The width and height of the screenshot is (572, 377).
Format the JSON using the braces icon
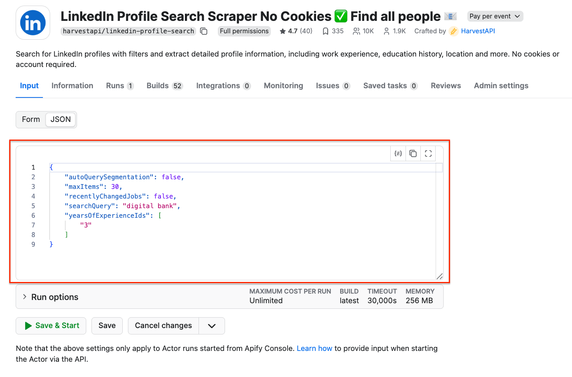[398, 154]
